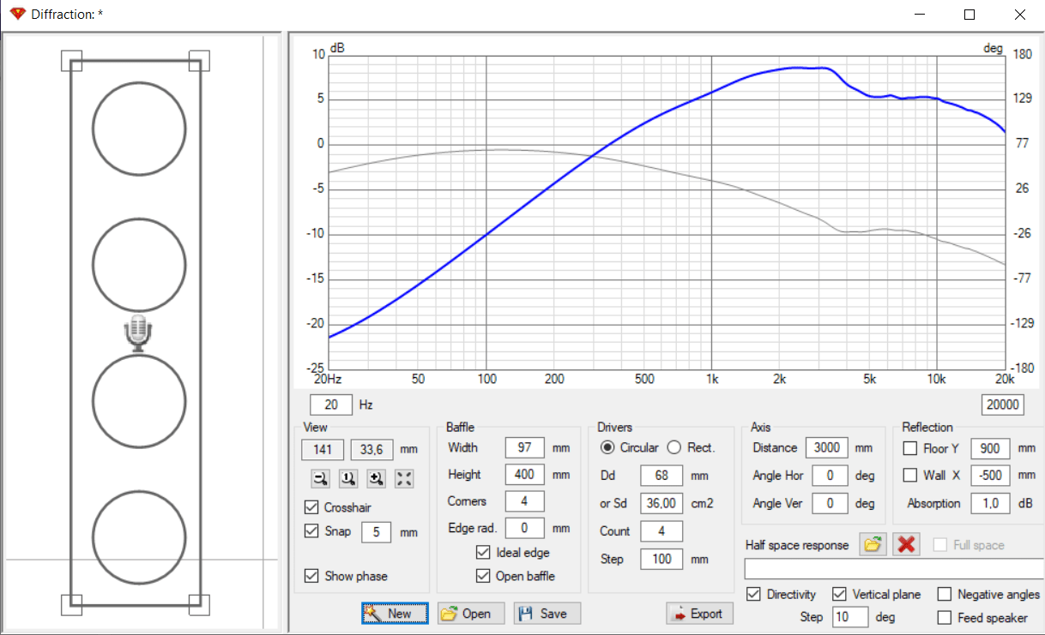Click the directivity Step field showing 10
Image resolution: width=1045 pixels, height=635 pixels.
[849, 617]
